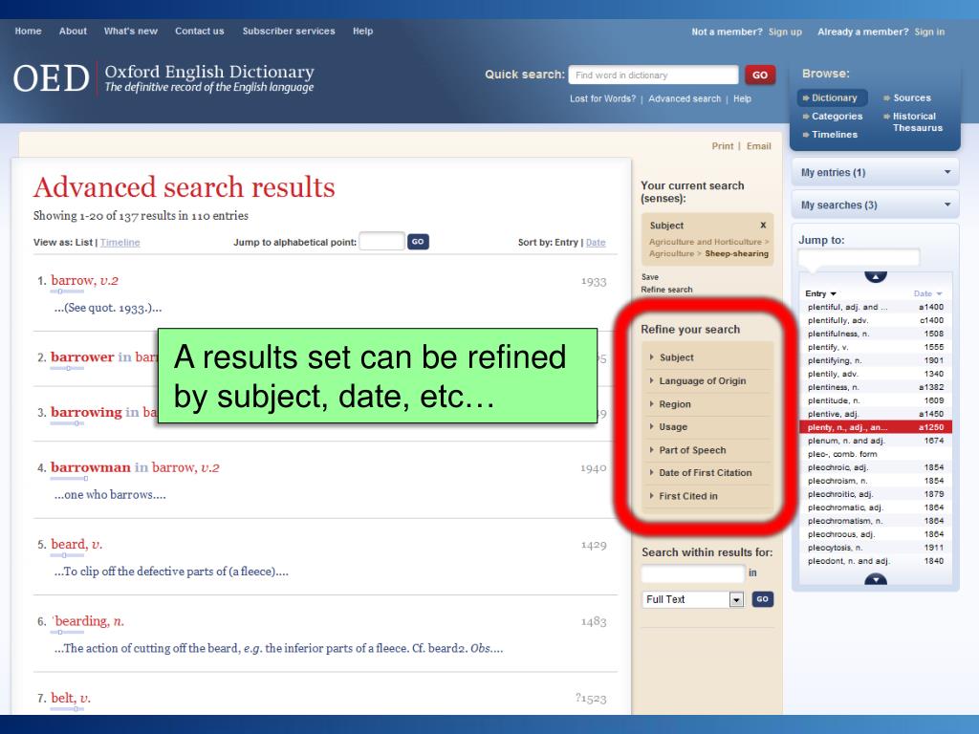Click the Quick search word input field

(653, 75)
